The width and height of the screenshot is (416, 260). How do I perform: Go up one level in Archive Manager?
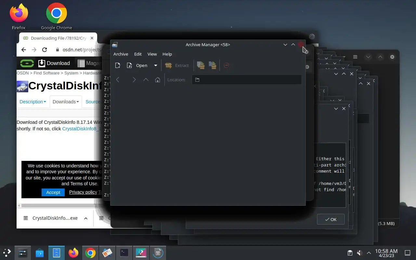click(x=146, y=80)
